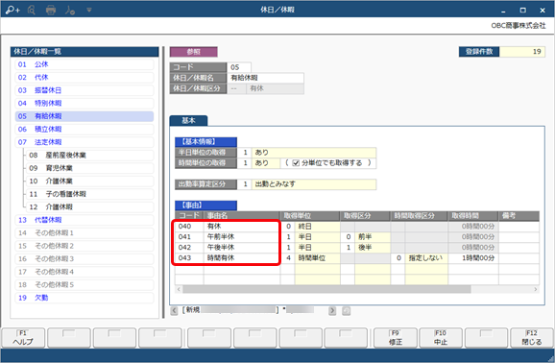The image size is (555, 363).
Task: Select 08 産前産後休業 in the list
Action: click(90, 156)
